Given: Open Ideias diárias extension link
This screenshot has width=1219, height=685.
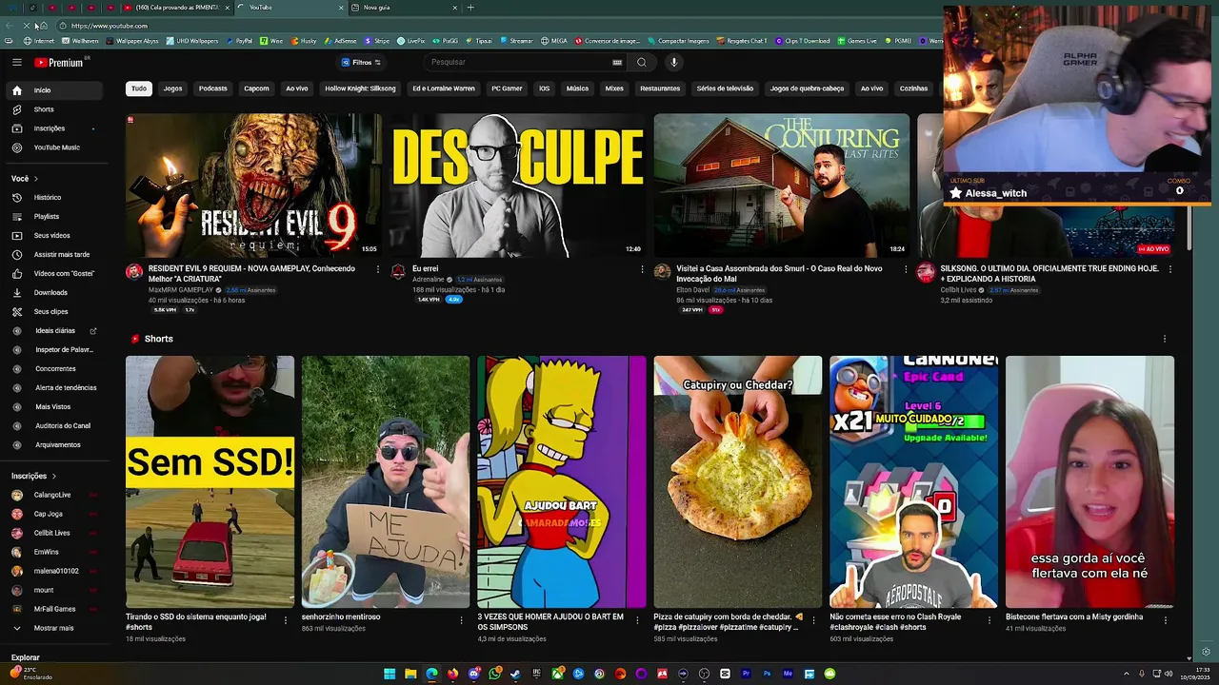Looking at the screenshot, I should pyautogui.click(x=53, y=330).
